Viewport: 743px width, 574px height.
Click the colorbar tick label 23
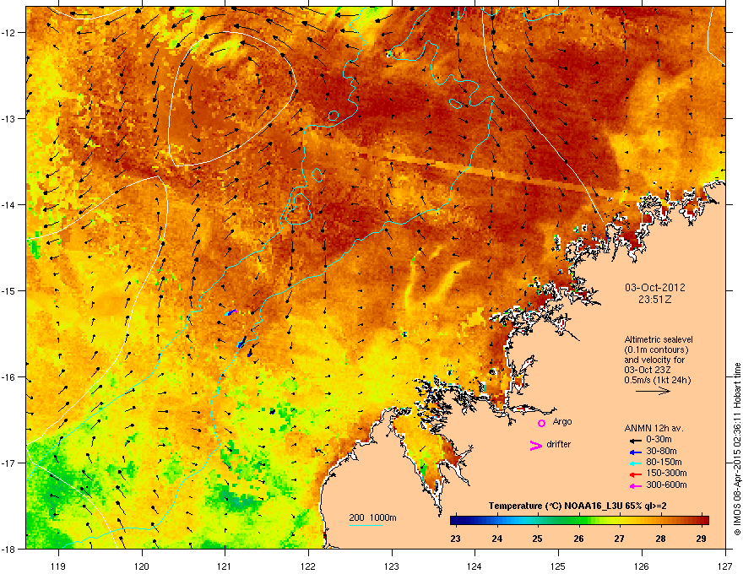(x=455, y=539)
